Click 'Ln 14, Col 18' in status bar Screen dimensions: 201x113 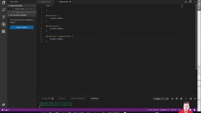pos(153,110)
